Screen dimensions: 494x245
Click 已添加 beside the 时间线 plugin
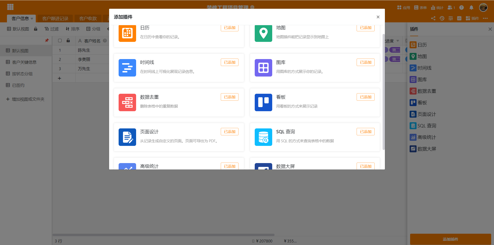pos(229,62)
